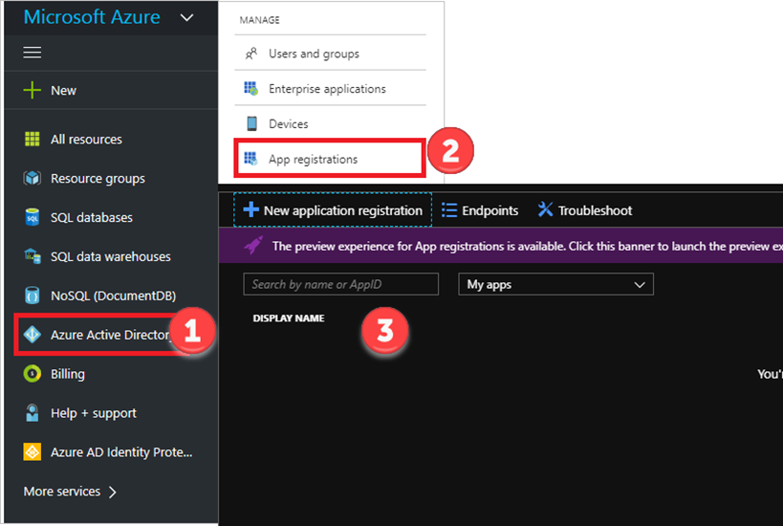Click the App registrations icon
Viewport: 783px width, 526px height.
pyautogui.click(x=250, y=159)
